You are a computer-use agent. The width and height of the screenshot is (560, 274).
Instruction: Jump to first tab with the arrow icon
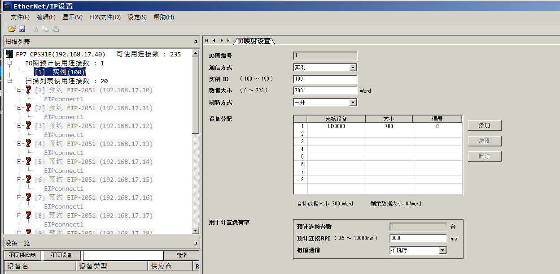pos(207,41)
